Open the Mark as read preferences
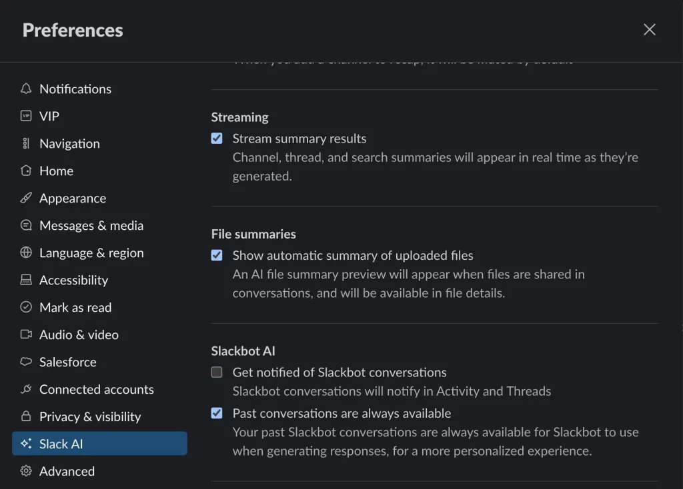The height and width of the screenshot is (489, 683). (75, 307)
